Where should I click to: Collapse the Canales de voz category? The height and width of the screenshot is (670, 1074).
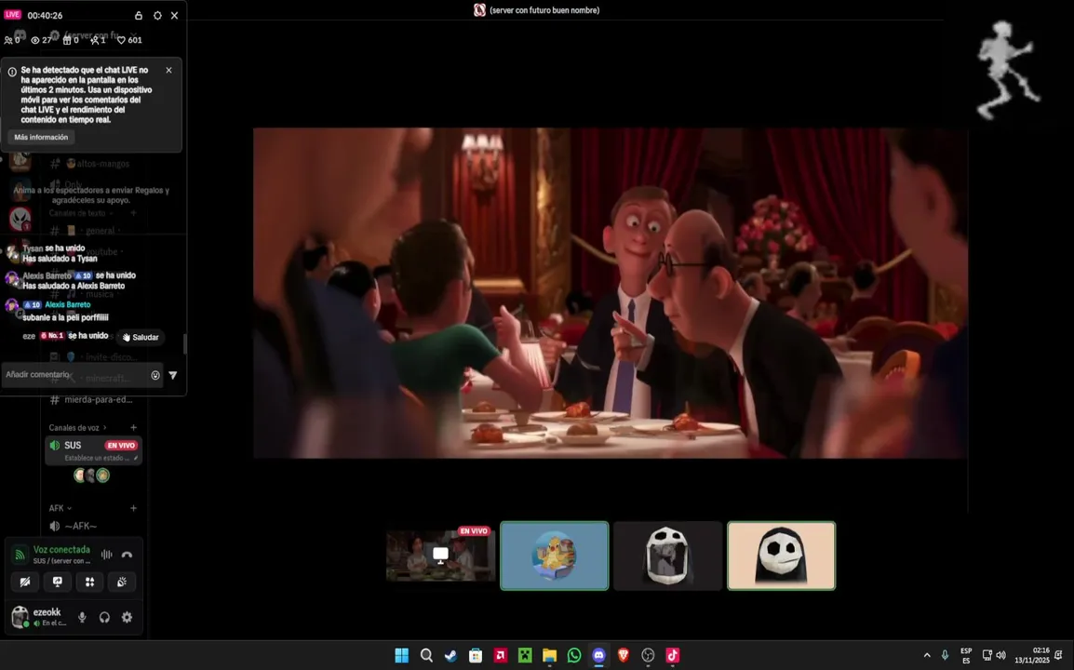77,427
